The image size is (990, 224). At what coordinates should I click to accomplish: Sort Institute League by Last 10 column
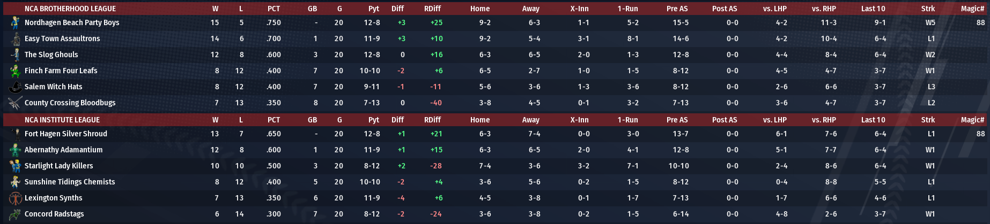coord(873,120)
